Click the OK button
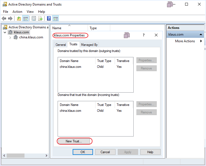This screenshot has height=166, width=206. click(83, 152)
